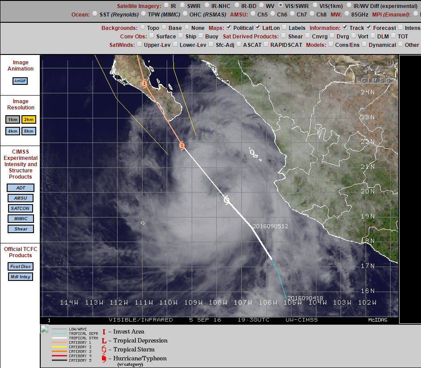The height and width of the screenshot is (368, 421).
Task: Uncheck the Forecast information overlay
Action: coord(368,28)
